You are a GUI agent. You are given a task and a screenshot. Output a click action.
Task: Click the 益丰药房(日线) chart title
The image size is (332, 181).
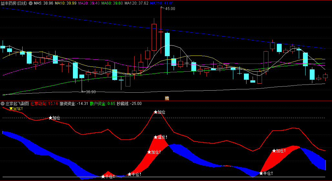pyautogui.click(x=14, y=3)
